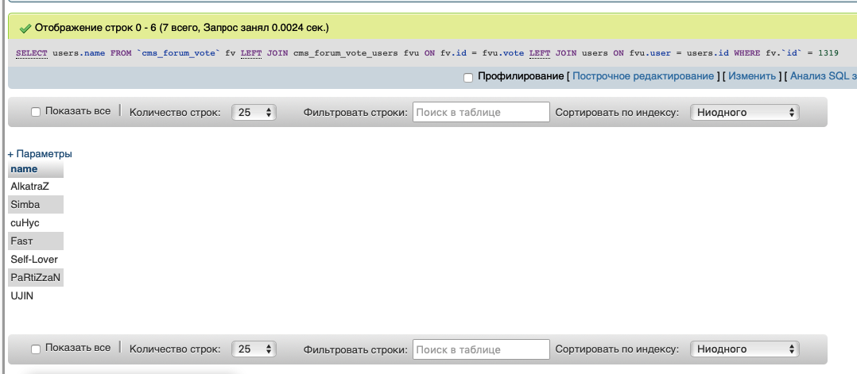Select the Simba row cell

36,205
